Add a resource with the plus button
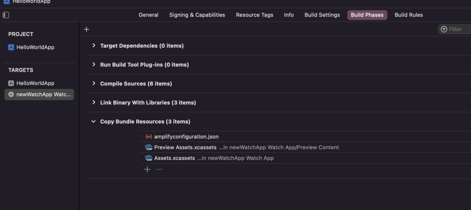471x210 pixels. click(x=147, y=170)
